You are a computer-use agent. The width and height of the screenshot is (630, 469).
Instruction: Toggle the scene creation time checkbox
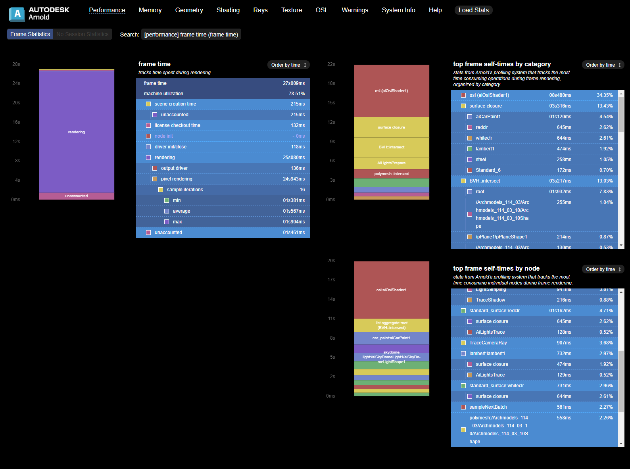148,104
